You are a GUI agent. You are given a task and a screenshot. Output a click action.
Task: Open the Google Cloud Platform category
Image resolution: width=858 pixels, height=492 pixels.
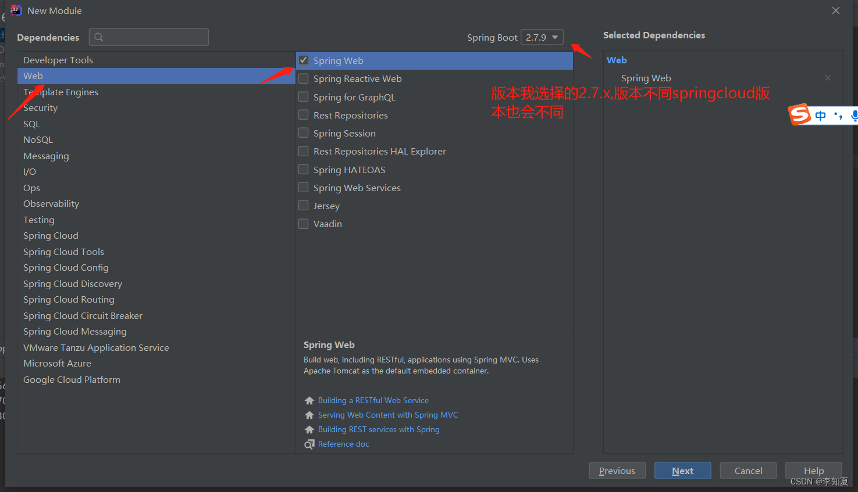(156, 379)
